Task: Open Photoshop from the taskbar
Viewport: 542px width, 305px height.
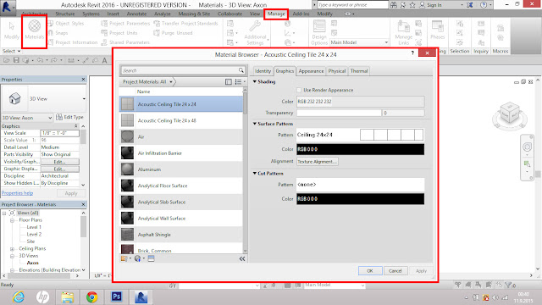Action: coord(117,297)
